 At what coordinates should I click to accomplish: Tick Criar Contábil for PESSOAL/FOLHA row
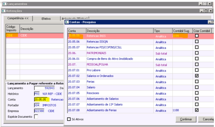(197, 64)
